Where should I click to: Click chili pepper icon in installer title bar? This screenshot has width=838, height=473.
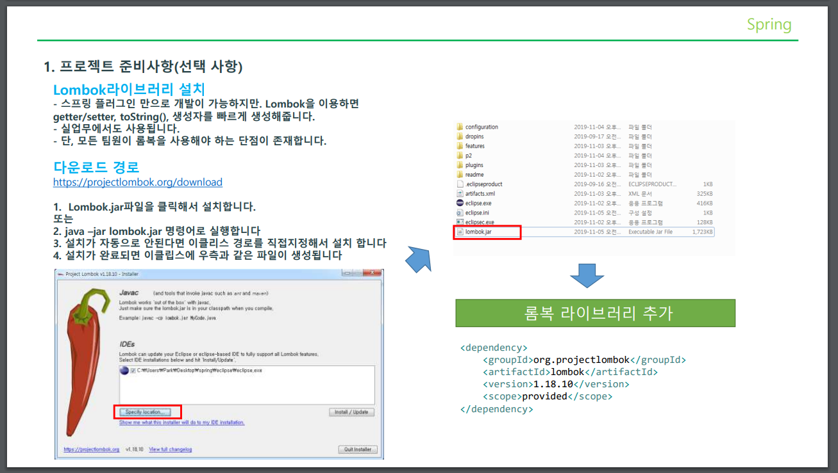[60, 274]
